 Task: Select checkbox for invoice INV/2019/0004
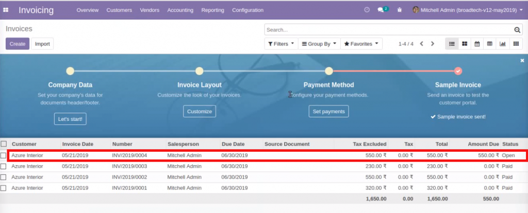(4, 155)
